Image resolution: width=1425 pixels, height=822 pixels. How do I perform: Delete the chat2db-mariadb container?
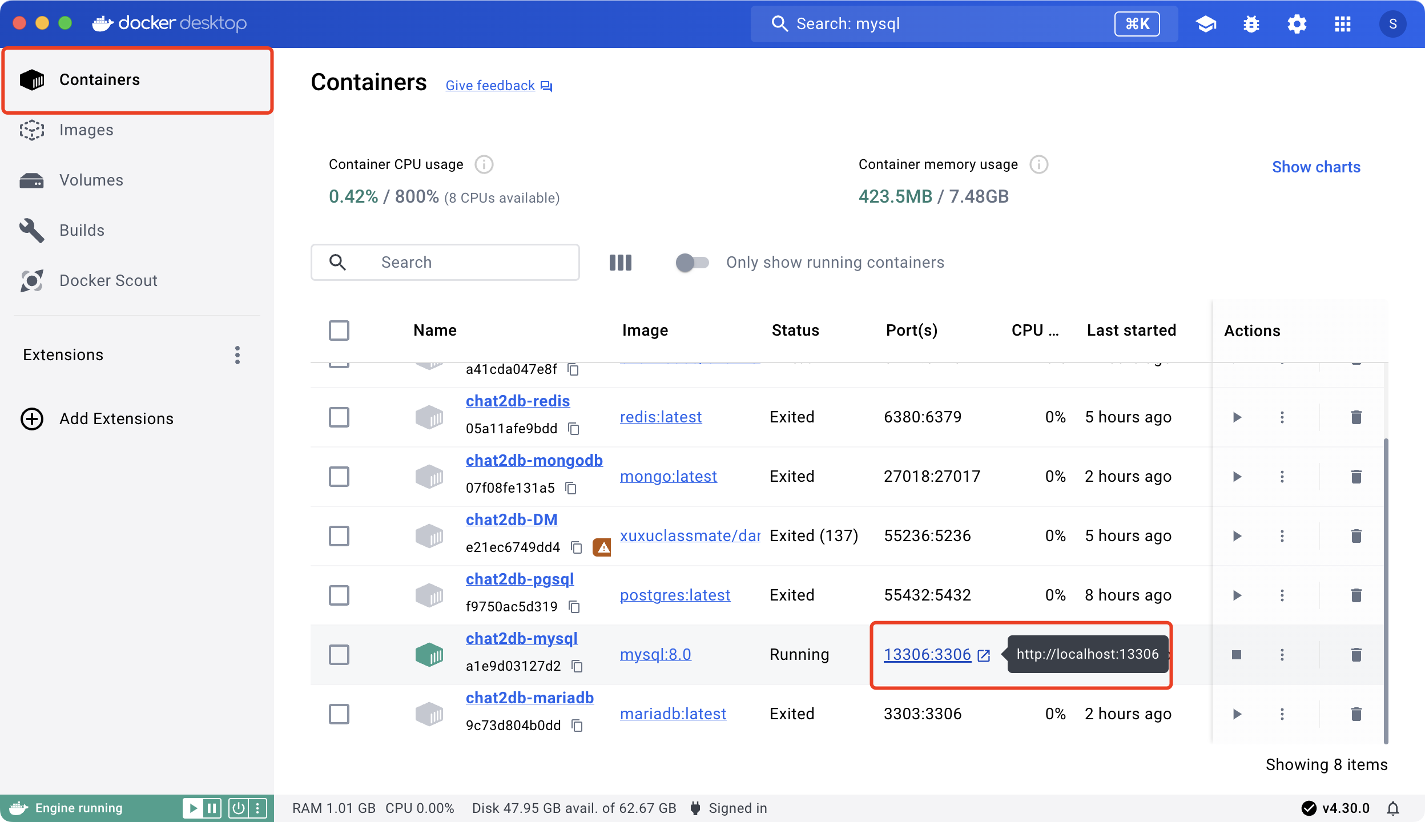point(1356,714)
